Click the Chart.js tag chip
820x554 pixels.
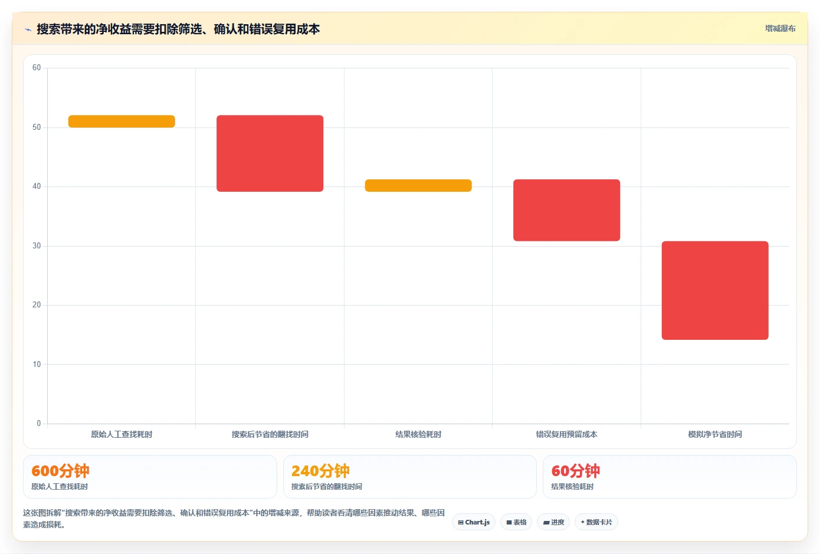point(474,522)
